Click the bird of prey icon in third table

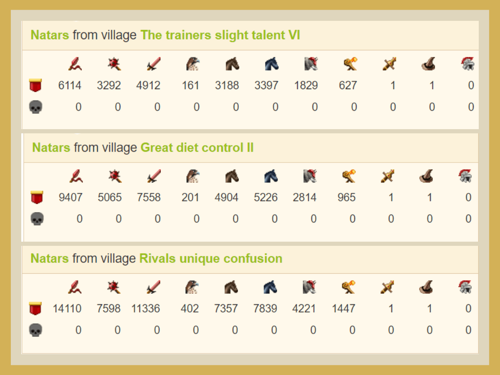click(192, 287)
